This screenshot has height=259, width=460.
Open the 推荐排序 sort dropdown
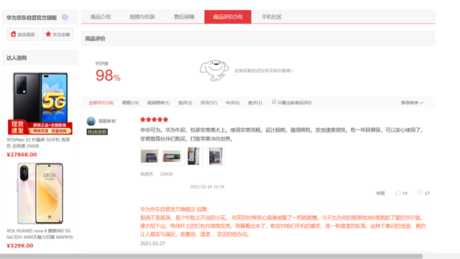pos(412,103)
